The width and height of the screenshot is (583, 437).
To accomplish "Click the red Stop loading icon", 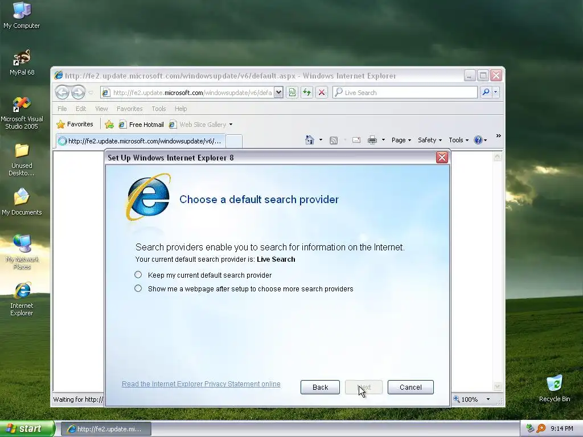I will tap(322, 92).
